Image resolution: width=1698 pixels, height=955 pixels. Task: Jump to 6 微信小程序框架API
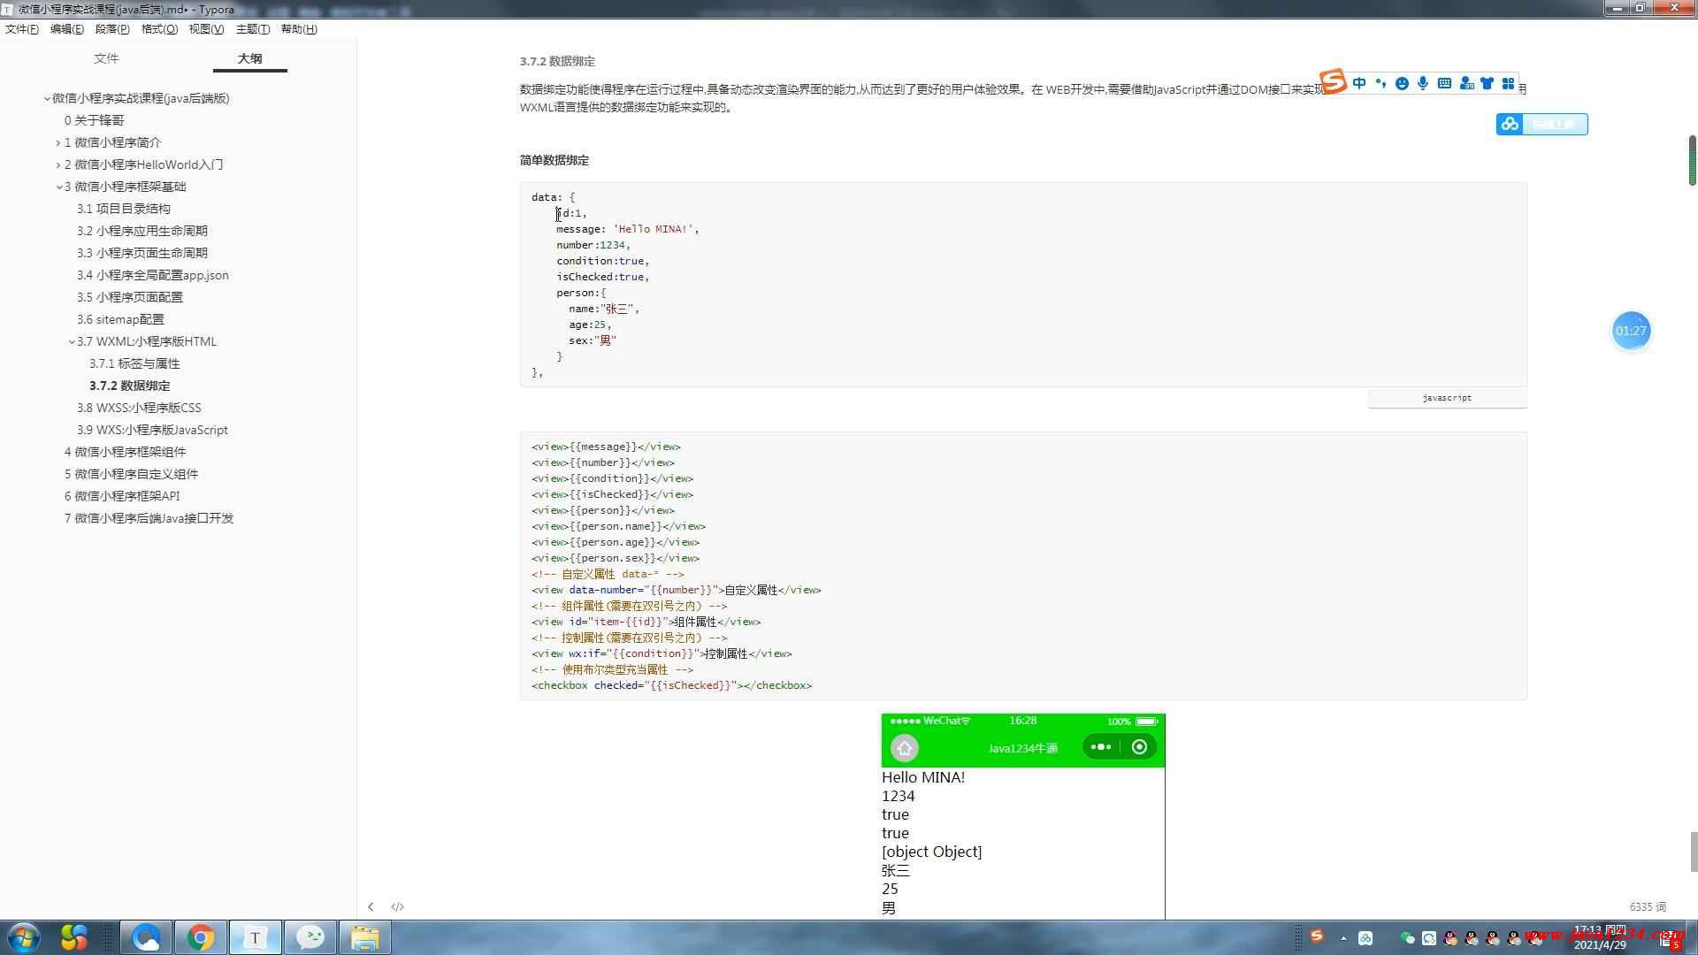tap(122, 496)
